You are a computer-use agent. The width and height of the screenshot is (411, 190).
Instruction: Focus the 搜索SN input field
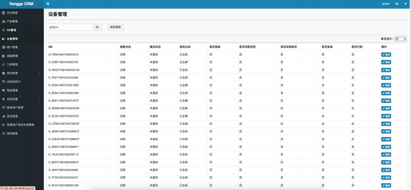[70, 27]
